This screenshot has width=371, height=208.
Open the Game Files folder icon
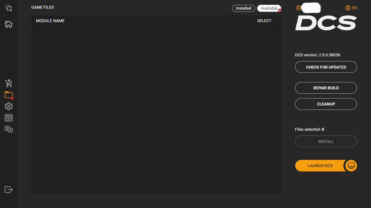click(9, 95)
